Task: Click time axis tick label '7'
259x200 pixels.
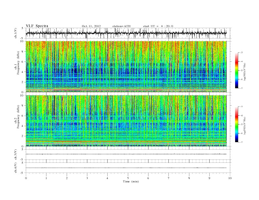Action: [169, 178]
